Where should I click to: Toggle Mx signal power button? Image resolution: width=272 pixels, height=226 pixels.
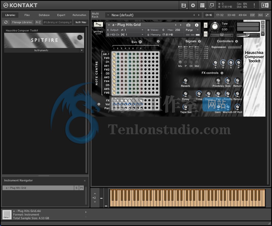coord(180,62)
